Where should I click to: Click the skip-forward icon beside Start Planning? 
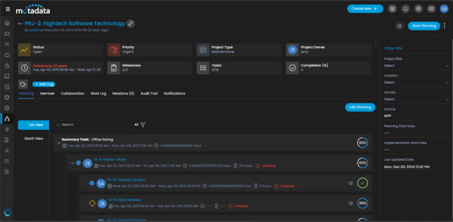tap(399, 26)
